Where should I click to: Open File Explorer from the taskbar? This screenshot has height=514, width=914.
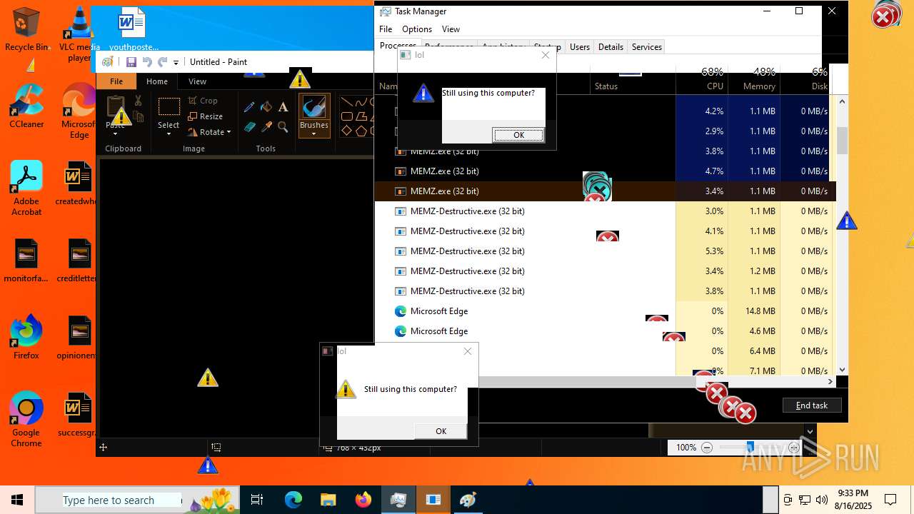[328, 500]
